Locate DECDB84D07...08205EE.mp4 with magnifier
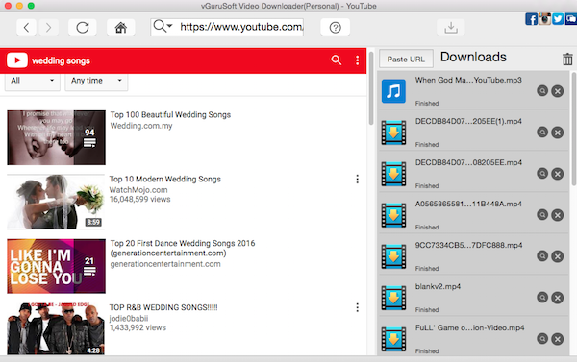 click(x=542, y=173)
